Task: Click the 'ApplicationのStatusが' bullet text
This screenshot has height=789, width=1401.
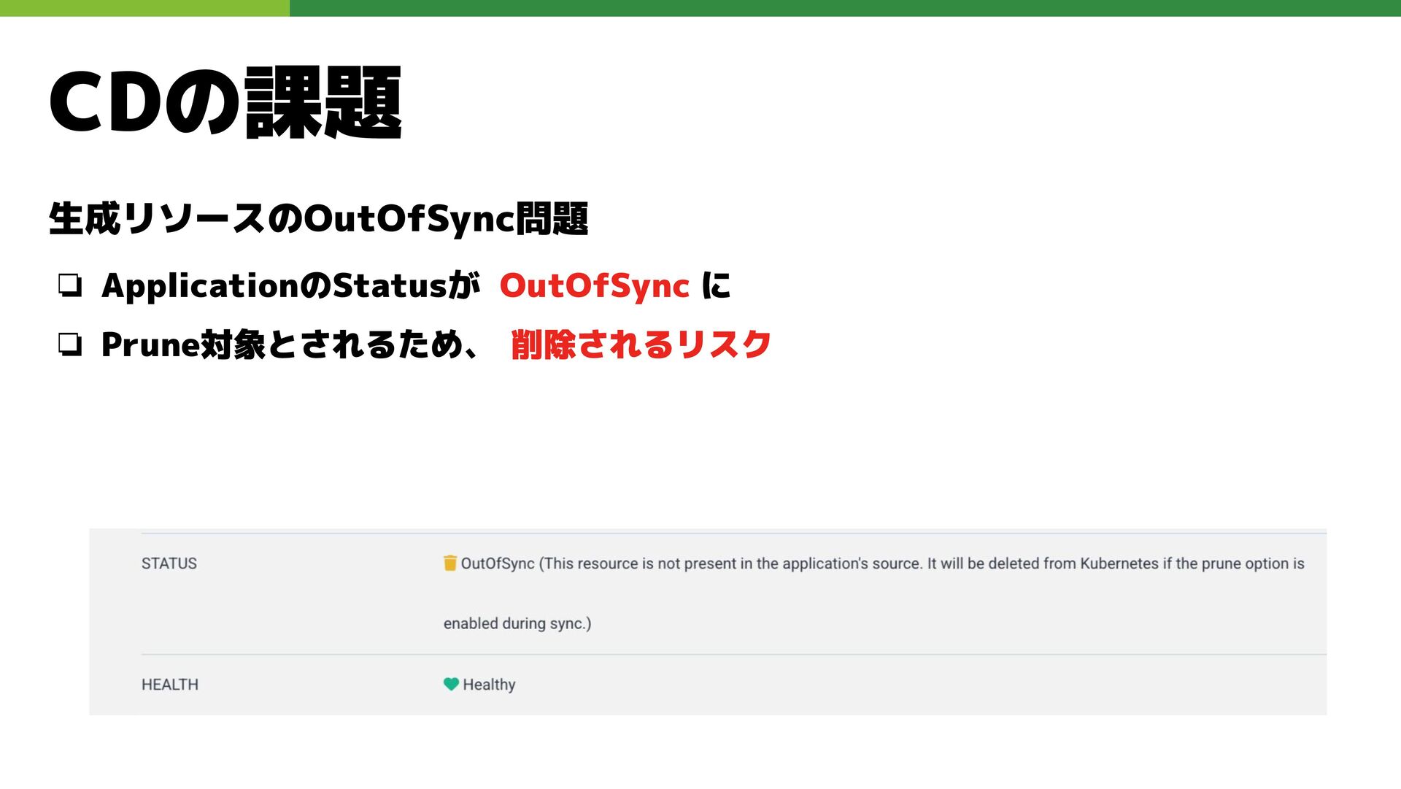Action: click(x=291, y=286)
